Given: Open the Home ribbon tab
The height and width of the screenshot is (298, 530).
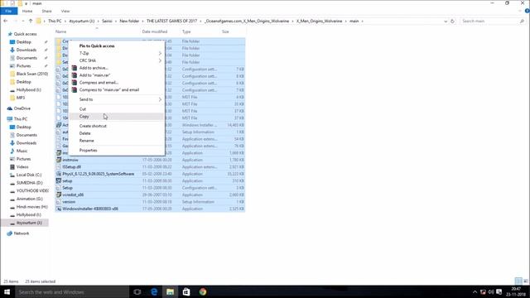Looking at the screenshot, I should pyautogui.click(x=27, y=11).
